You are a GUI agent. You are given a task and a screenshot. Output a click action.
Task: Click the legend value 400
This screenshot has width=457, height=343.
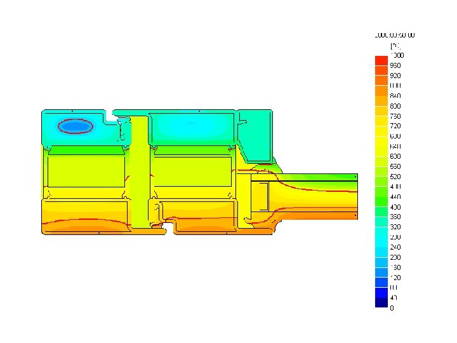pyautogui.click(x=395, y=207)
